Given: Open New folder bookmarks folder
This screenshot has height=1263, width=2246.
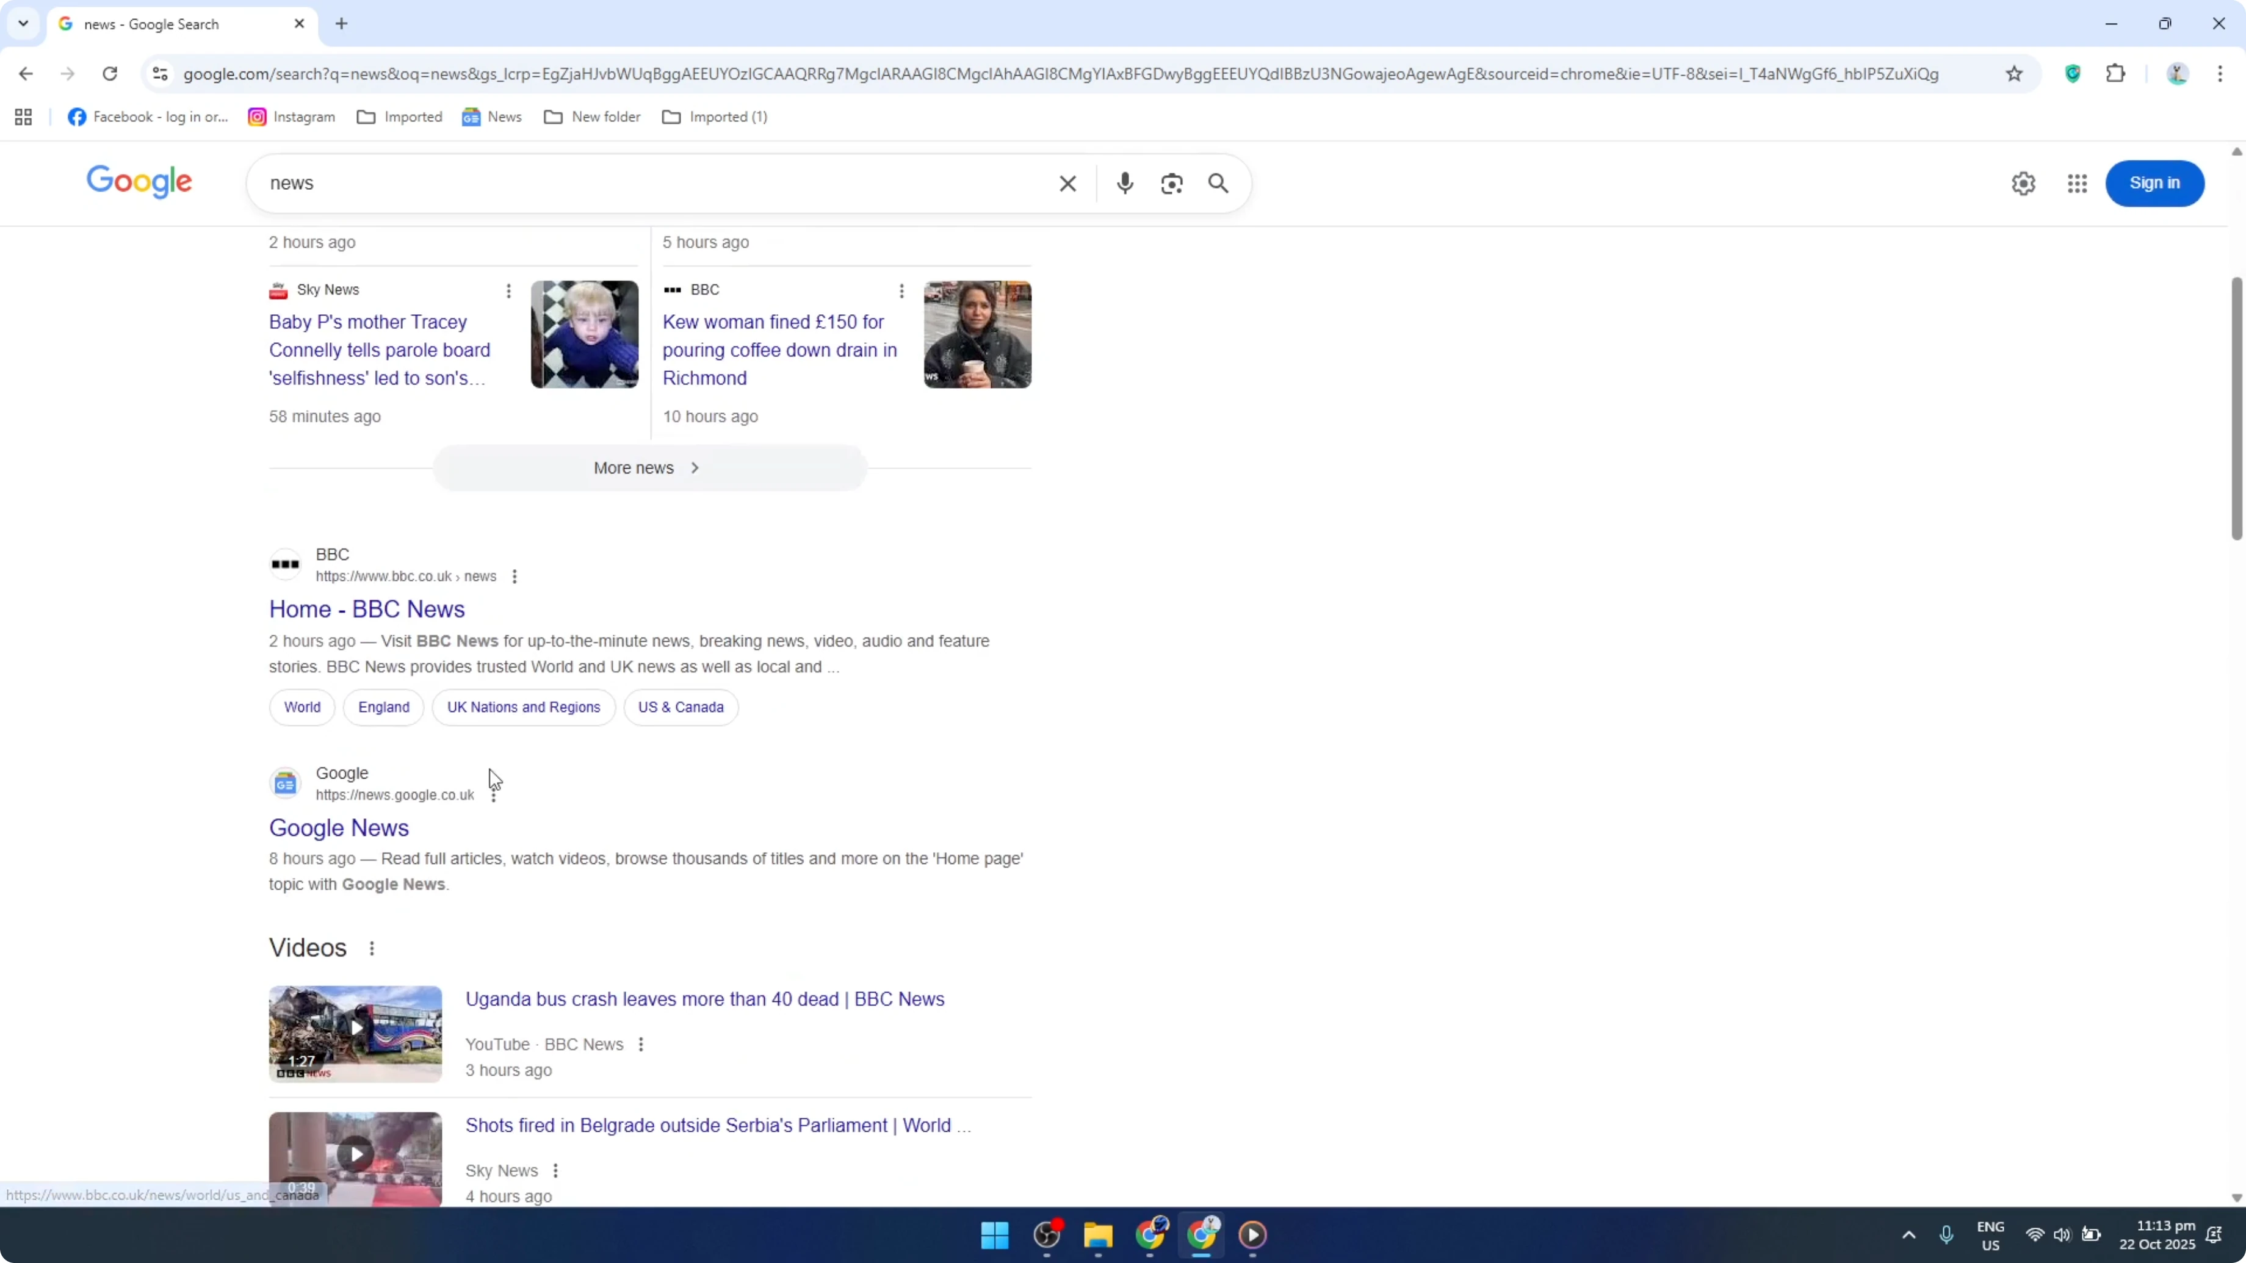Looking at the screenshot, I should pyautogui.click(x=592, y=117).
